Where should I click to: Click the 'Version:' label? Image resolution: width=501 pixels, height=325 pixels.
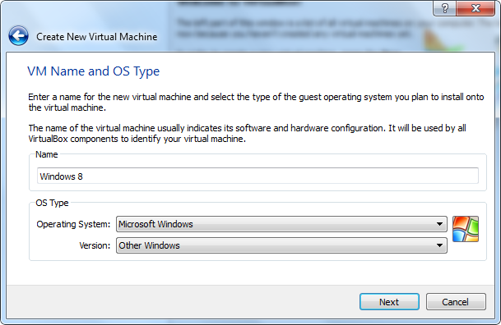pyautogui.click(x=95, y=245)
